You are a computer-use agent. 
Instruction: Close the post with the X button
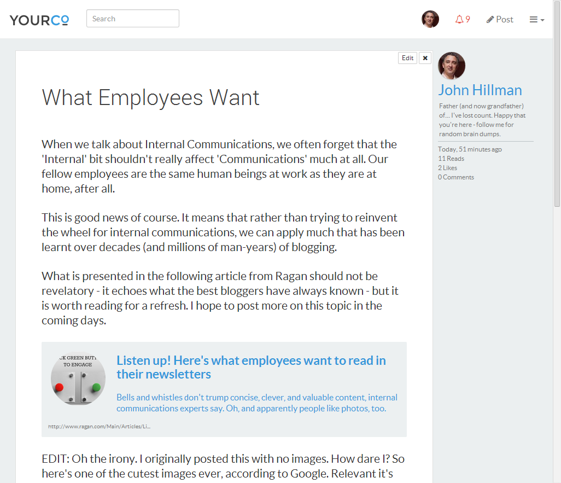[x=425, y=58]
